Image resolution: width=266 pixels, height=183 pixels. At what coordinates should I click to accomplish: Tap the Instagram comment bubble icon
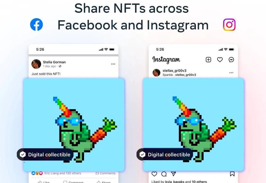tap(164, 174)
